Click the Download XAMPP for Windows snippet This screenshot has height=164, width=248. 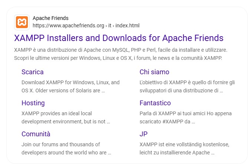(70, 86)
